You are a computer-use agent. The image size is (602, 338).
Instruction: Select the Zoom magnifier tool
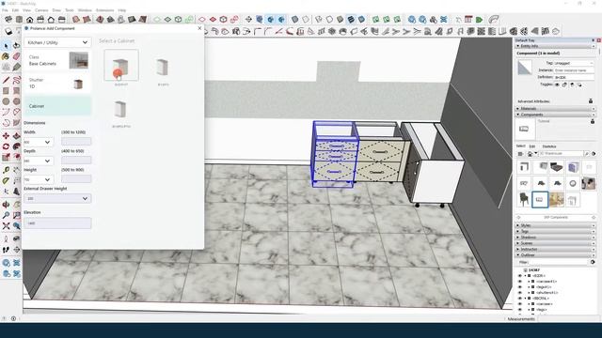[x=6, y=216]
